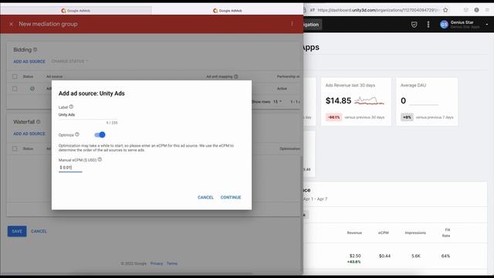This screenshot has width=494, height=278.
Task: Click CONTINUE in the Unity Ads dialog
Action: pyautogui.click(x=231, y=198)
